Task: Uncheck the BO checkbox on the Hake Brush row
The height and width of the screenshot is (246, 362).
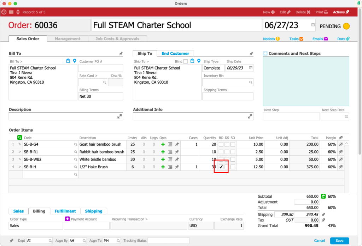Action: [221, 167]
